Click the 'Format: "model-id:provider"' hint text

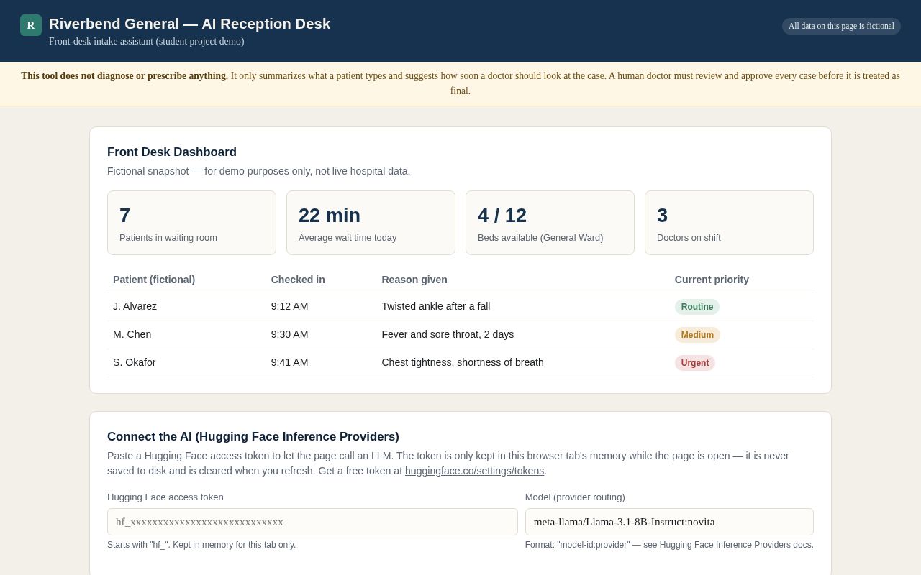coord(669,545)
